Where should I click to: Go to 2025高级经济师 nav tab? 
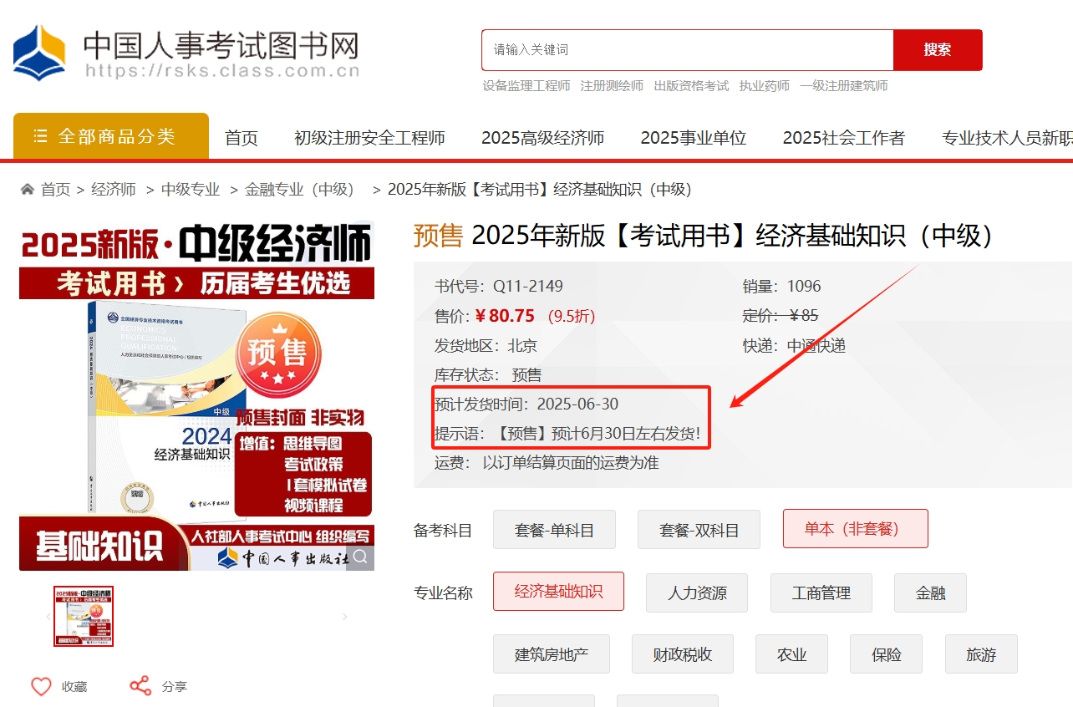(542, 138)
